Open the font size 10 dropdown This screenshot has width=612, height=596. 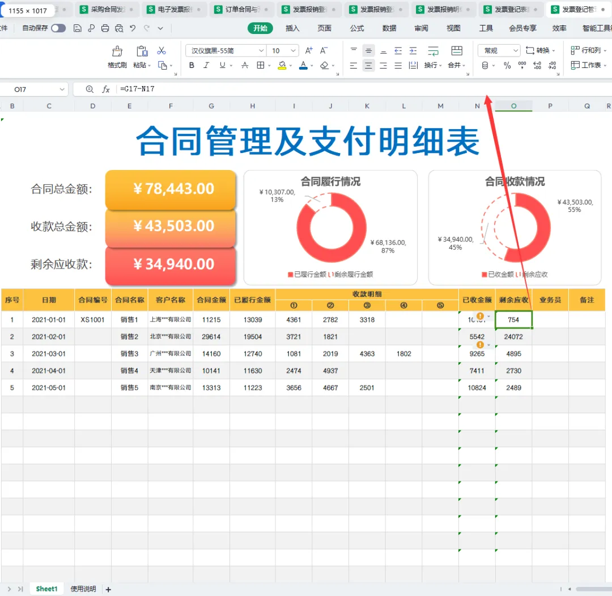point(293,51)
